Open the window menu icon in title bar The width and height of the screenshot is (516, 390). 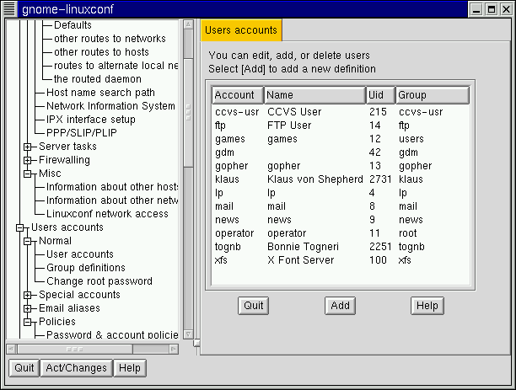[x=9, y=8]
